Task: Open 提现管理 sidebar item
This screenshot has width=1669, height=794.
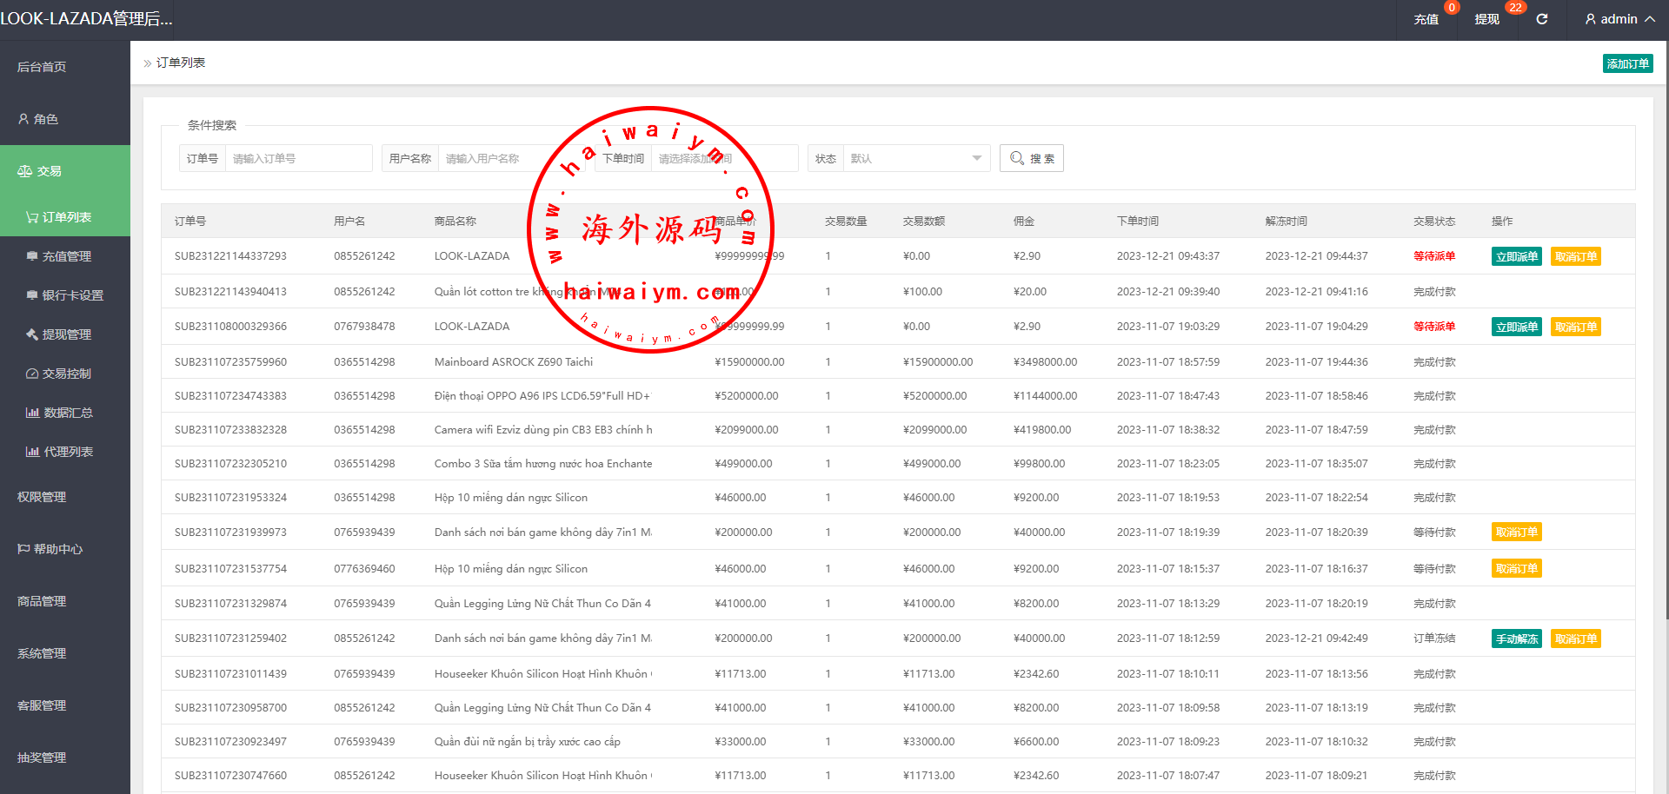Action: click(x=66, y=334)
